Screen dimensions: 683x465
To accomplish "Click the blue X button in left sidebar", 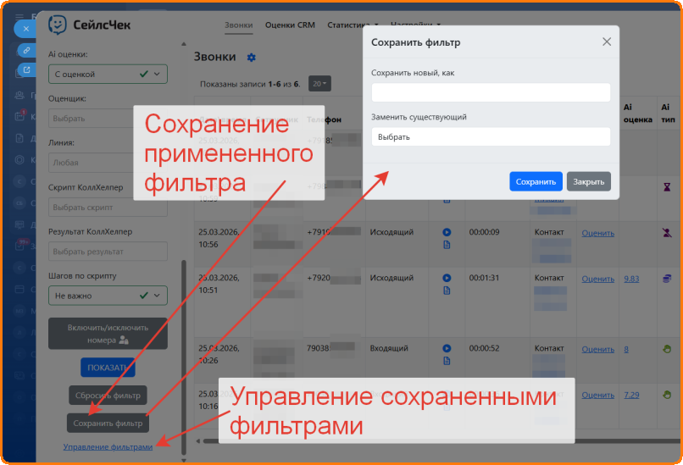I will click(x=25, y=28).
